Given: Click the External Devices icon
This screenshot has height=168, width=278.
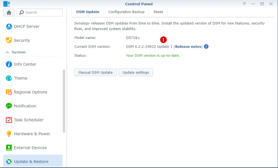Looking at the screenshot, I should click(x=9, y=148).
